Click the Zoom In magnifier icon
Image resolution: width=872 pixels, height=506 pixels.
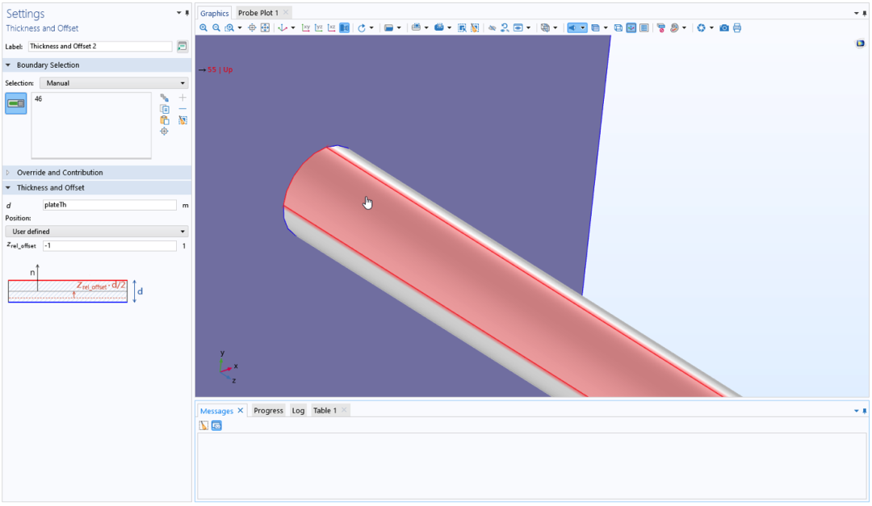point(203,27)
